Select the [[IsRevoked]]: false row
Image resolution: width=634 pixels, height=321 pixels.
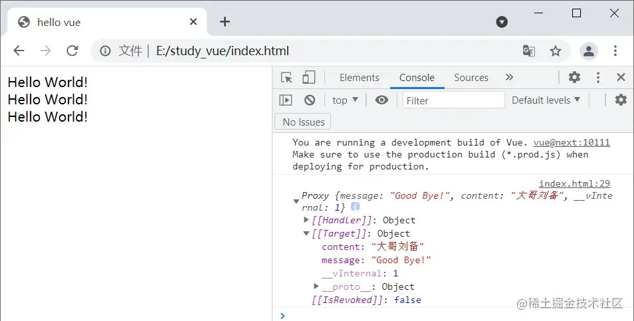point(366,300)
